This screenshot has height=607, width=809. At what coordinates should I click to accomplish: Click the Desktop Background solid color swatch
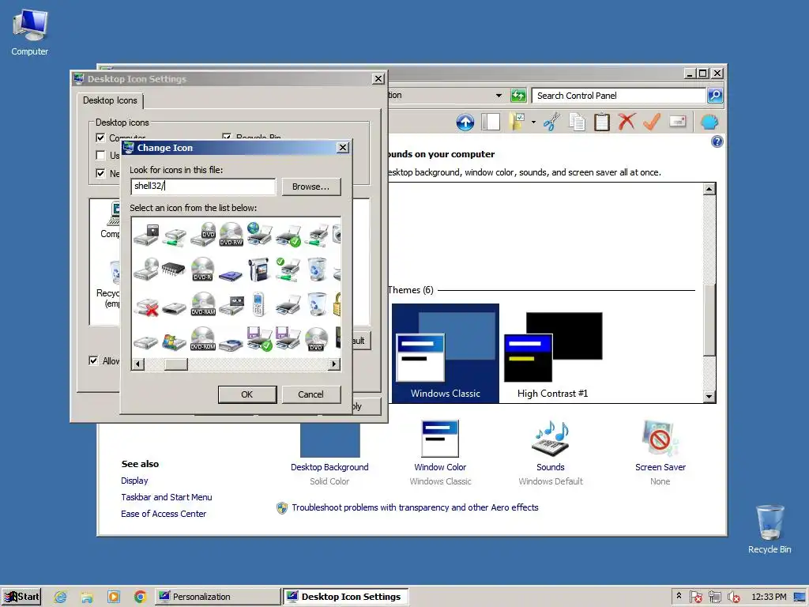330,439
